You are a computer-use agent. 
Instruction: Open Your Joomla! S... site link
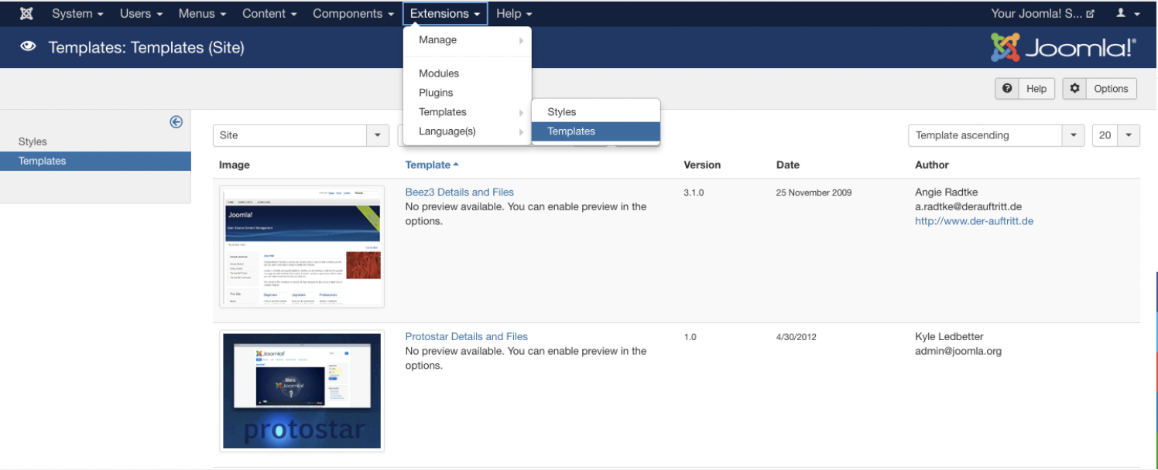pyautogui.click(x=1043, y=13)
